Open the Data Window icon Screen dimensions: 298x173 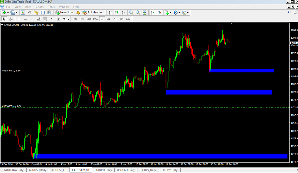(x=30, y=13)
